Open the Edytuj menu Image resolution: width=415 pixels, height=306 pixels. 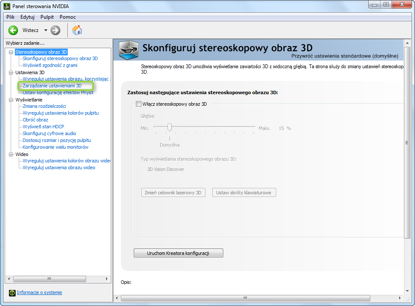coord(27,17)
